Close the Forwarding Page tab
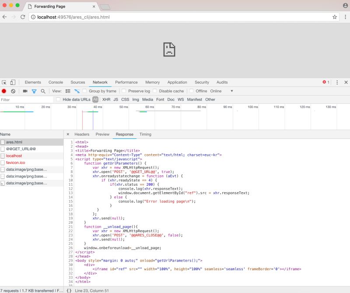This screenshot has width=350, height=293. (x=94, y=7)
